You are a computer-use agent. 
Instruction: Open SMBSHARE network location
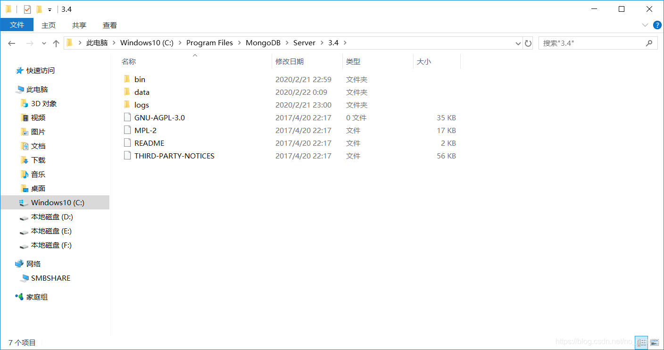50,278
